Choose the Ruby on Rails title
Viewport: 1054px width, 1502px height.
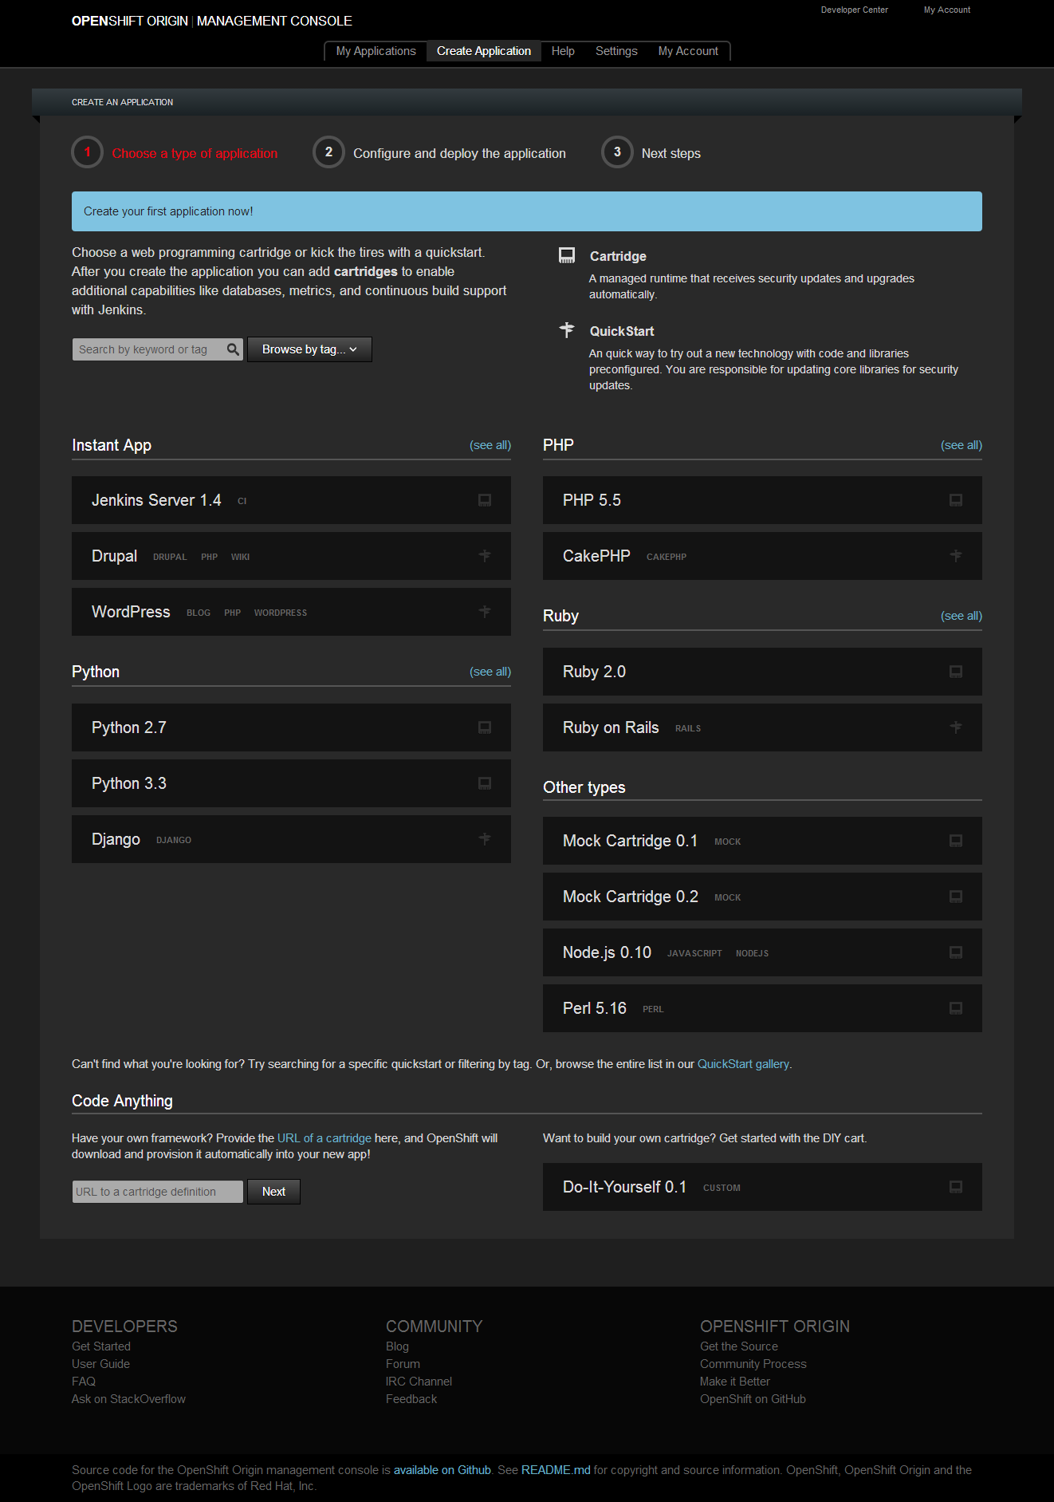611,727
